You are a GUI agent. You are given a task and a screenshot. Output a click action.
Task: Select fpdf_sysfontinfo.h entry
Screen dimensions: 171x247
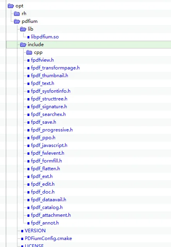click(51, 91)
